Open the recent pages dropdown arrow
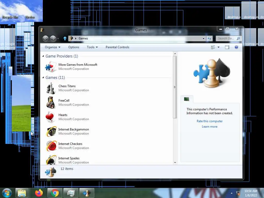This screenshot has height=198, width=264. pos(58,39)
